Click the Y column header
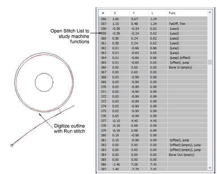This screenshot has height=174, width=217. pos(139,13)
